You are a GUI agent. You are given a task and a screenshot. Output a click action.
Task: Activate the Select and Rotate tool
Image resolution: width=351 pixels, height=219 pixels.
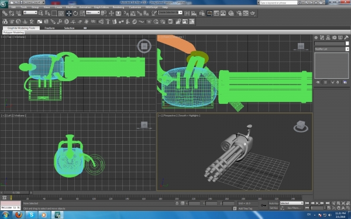(75, 13)
